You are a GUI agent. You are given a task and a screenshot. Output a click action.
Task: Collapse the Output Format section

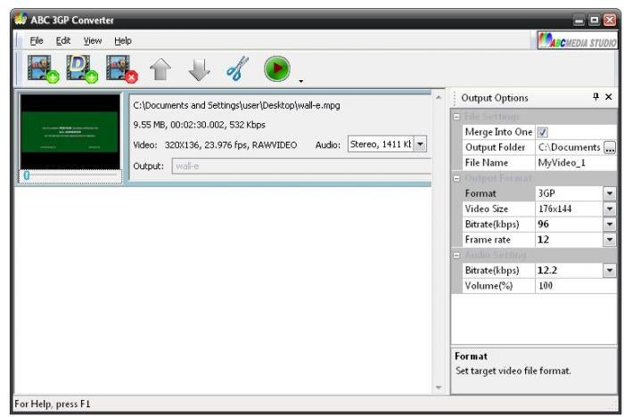coord(456,178)
